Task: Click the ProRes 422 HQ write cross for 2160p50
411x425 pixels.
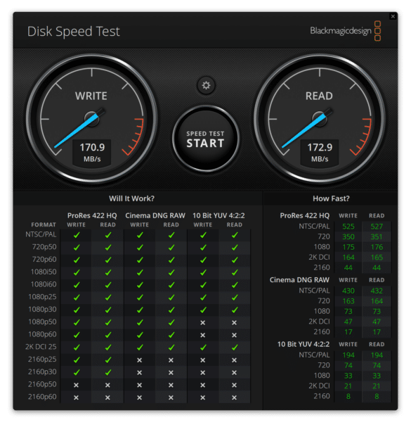Action: point(77,385)
